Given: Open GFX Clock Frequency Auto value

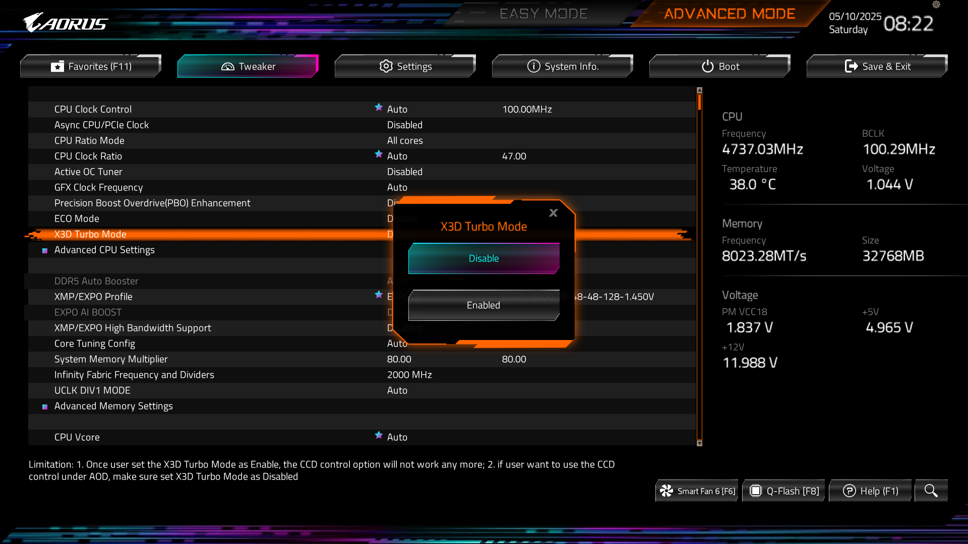Looking at the screenshot, I should pos(397,187).
